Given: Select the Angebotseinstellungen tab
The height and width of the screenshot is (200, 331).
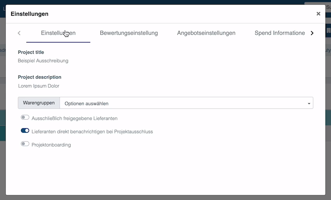Looking at the screenshot, I should 206,33.
